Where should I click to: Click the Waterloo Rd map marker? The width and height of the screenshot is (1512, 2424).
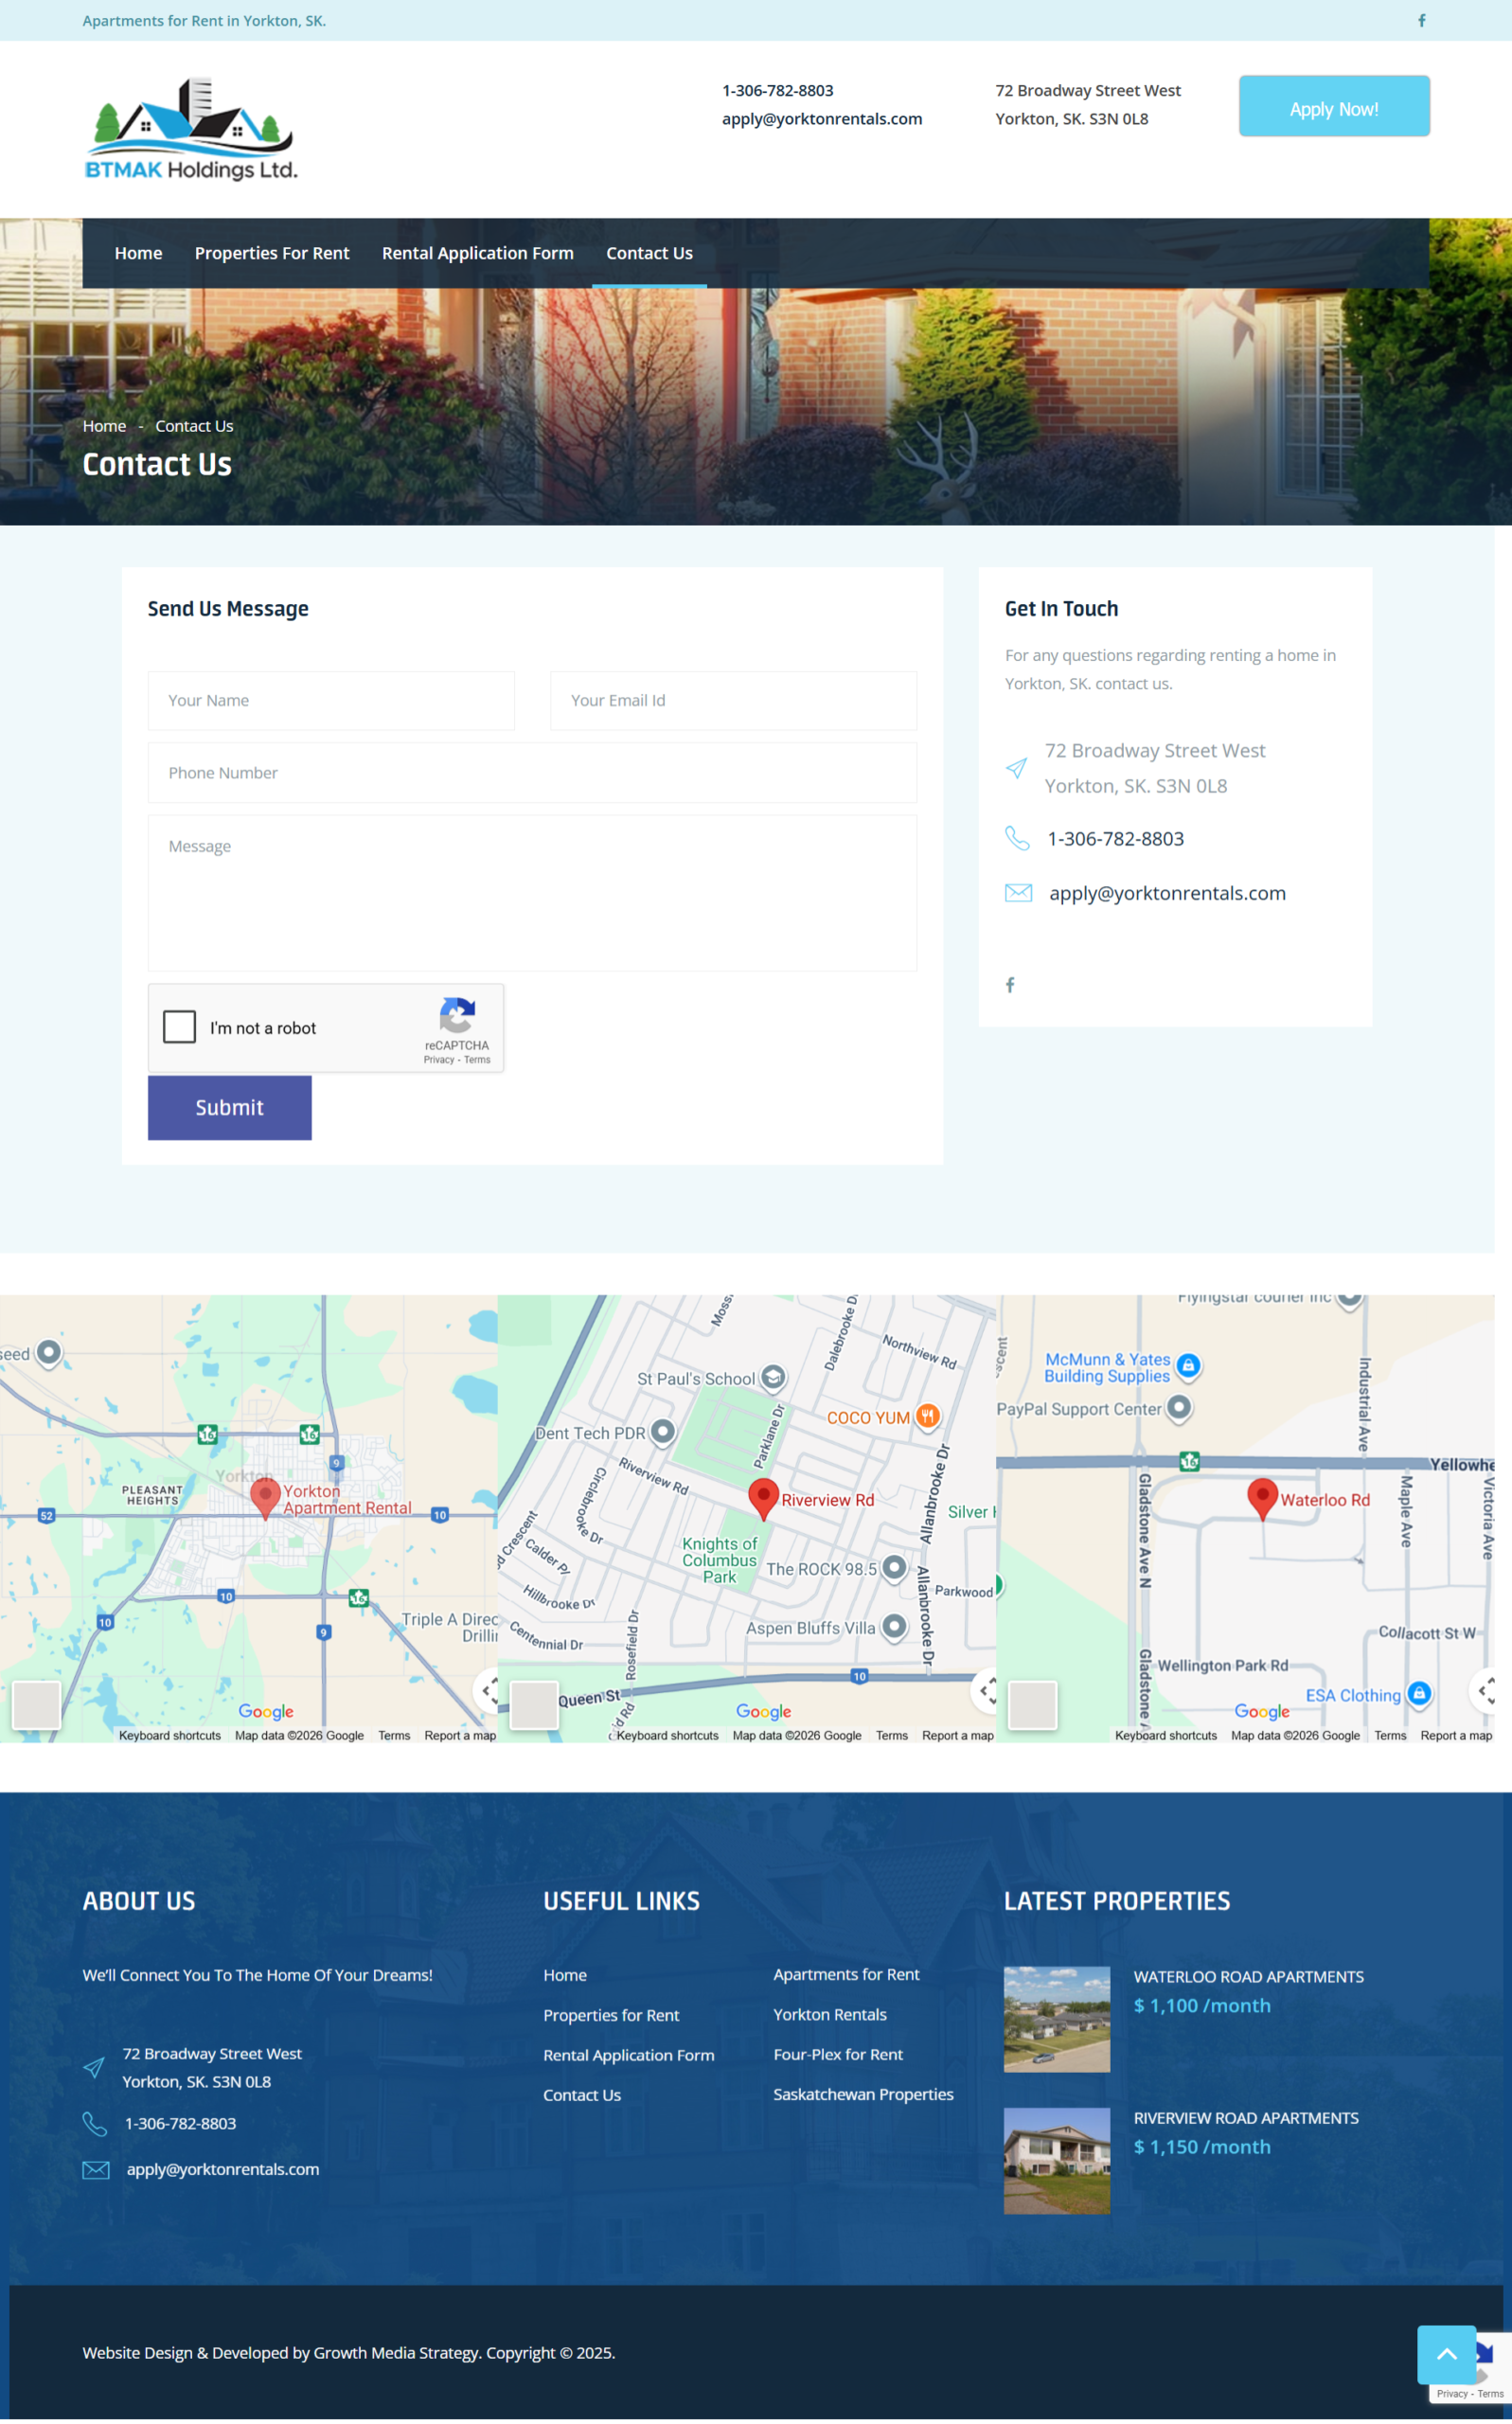pyautogui.click(x=1262, y=1497)
